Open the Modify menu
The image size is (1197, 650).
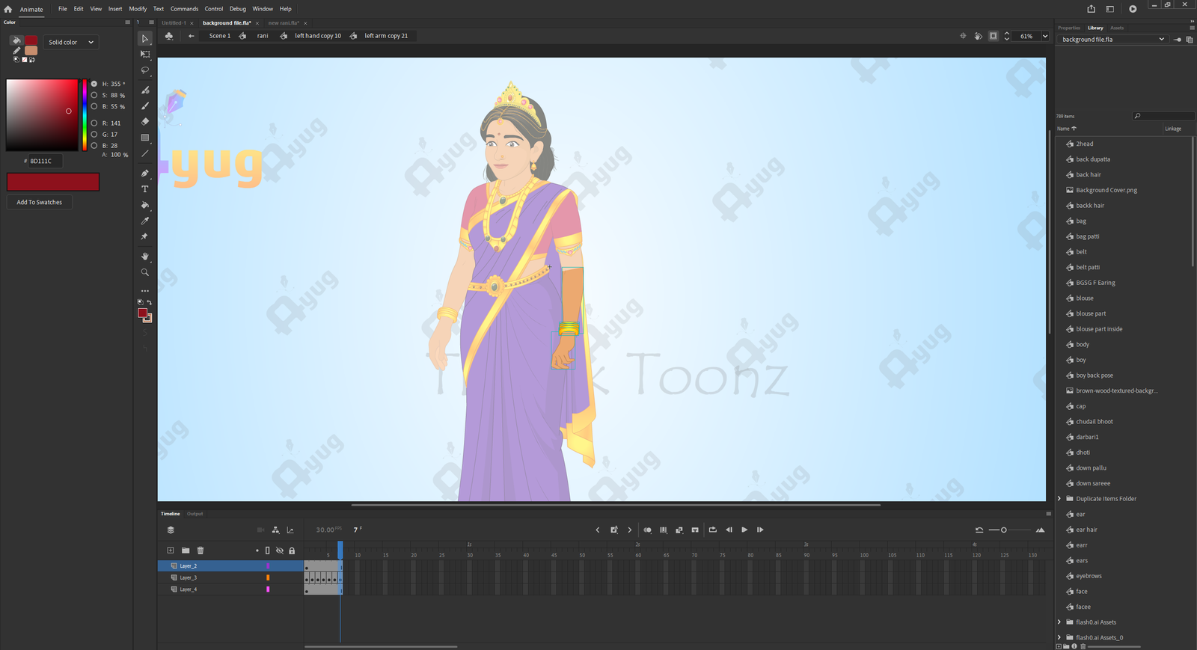point(138,9)
